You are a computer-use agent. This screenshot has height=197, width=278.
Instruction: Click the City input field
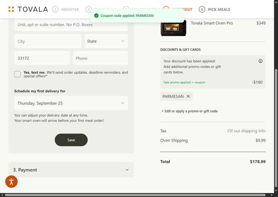48,41
